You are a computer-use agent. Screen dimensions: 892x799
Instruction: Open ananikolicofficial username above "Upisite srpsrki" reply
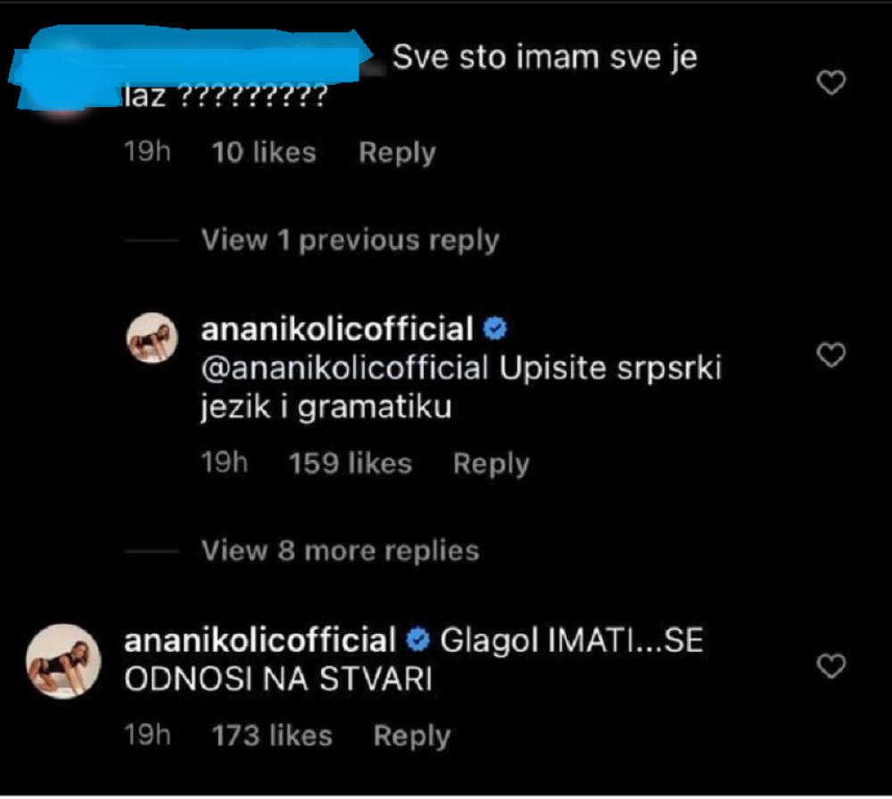(x=337, y=330)
